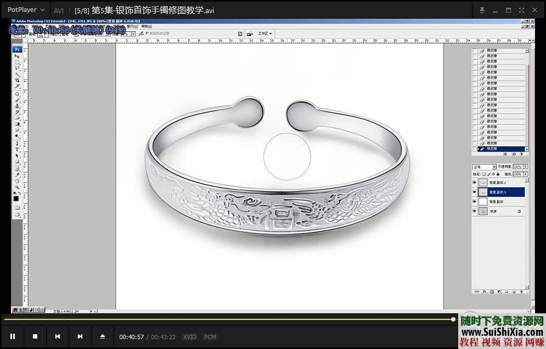This screenshot has width=546, height=349.
Task: Hide the 背景 副本 3 layer
Action: 475,192
